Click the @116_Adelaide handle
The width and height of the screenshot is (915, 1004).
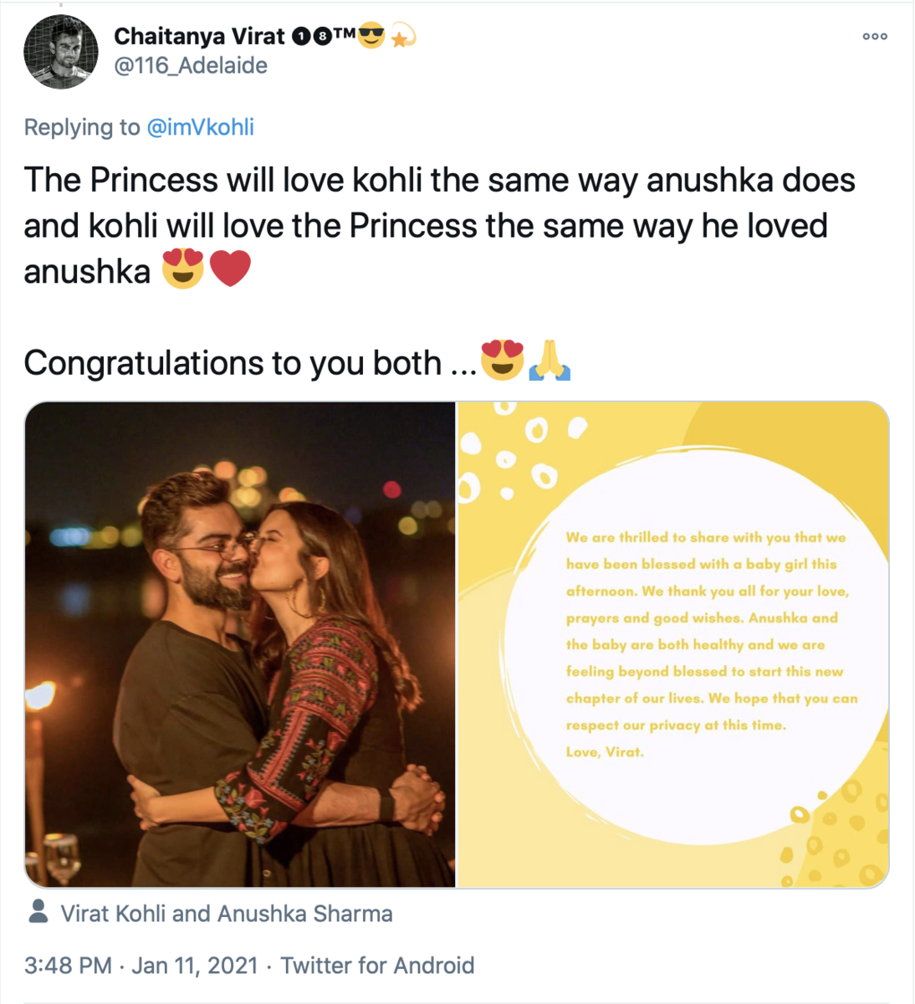point(191,66)
